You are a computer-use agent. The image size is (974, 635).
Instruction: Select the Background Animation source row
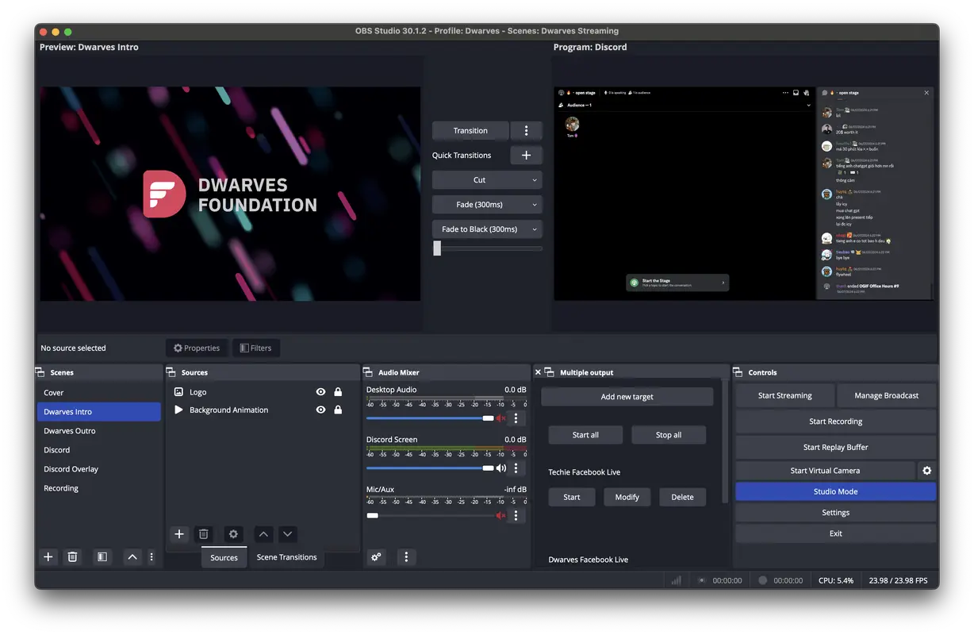tap(262, 410)
